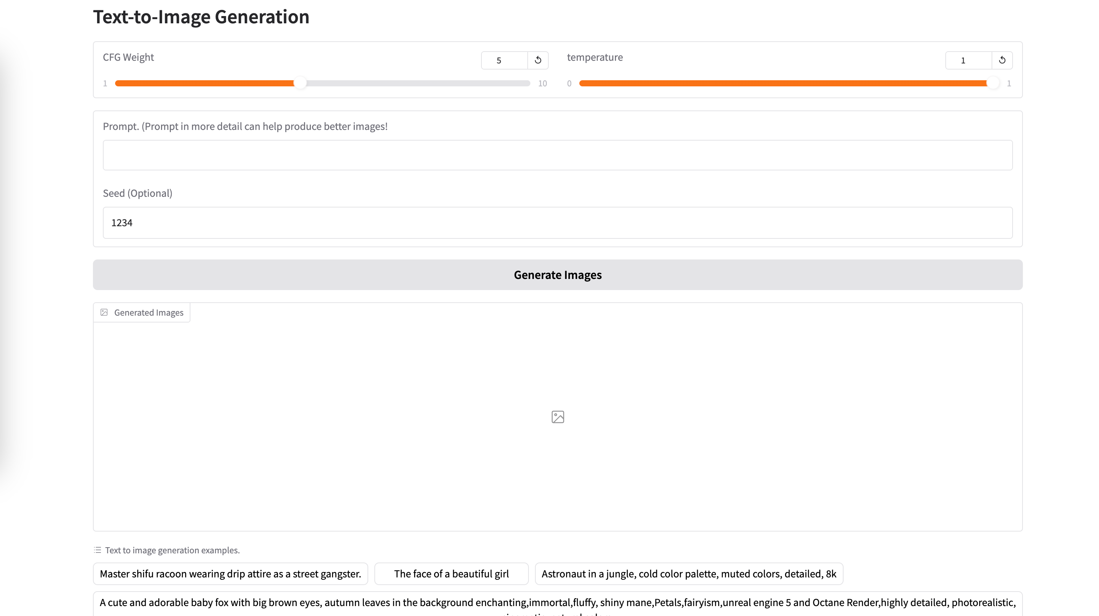Viewport: 1099px width, 616px height.
Task: Click the CFG Weight slider handle
Action: (300, 83)
